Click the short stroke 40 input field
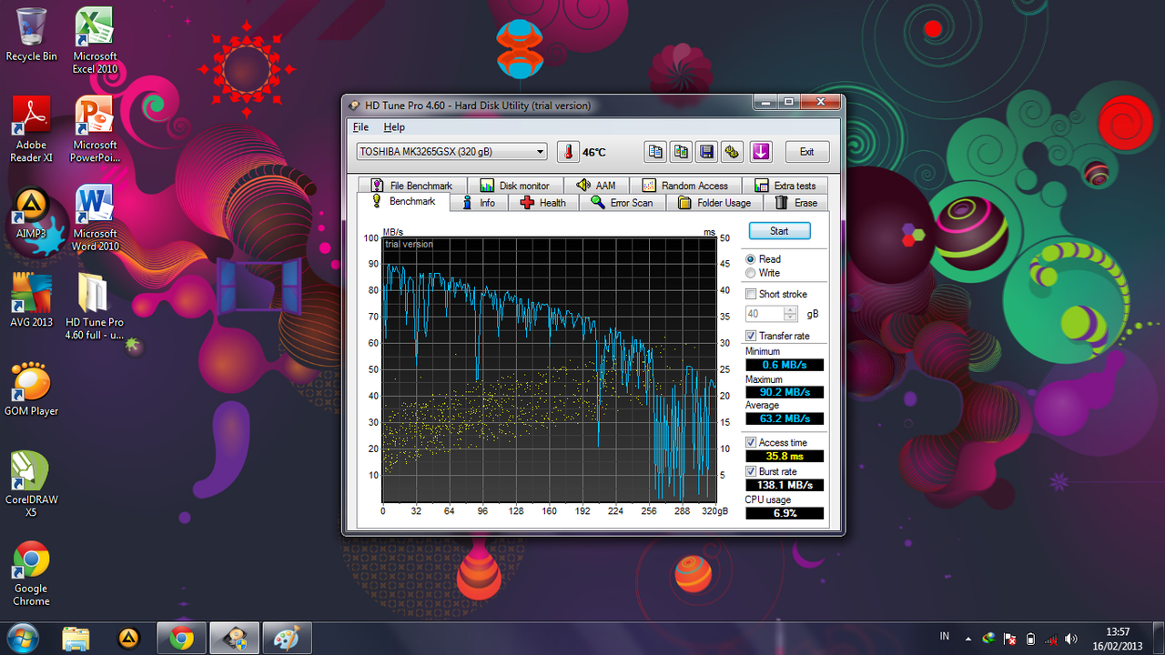1165x655 pixels. [765, 314]
